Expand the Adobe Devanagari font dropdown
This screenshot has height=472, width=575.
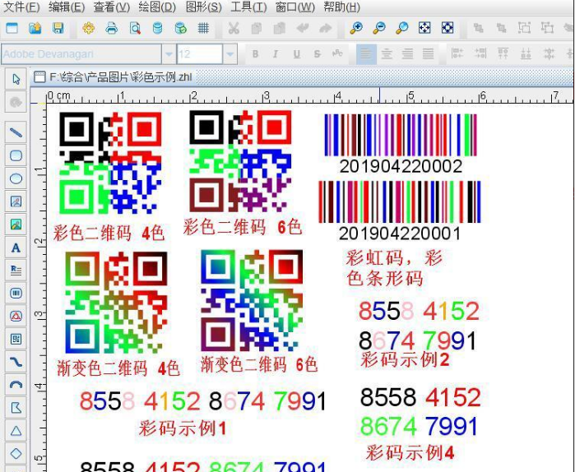pos(169,54)
